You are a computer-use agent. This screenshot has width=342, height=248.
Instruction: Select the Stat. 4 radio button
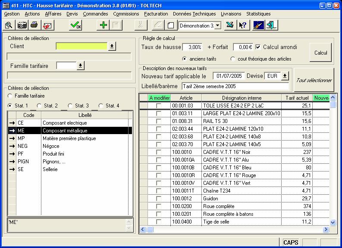click(x=101, y=106)
